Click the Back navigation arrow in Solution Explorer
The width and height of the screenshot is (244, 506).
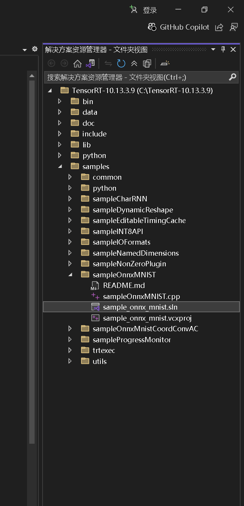coord(51,63)
